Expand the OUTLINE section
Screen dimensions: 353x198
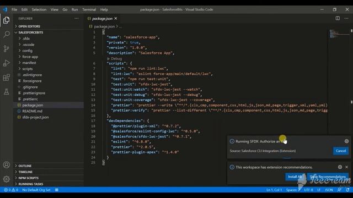click(25, 166)
